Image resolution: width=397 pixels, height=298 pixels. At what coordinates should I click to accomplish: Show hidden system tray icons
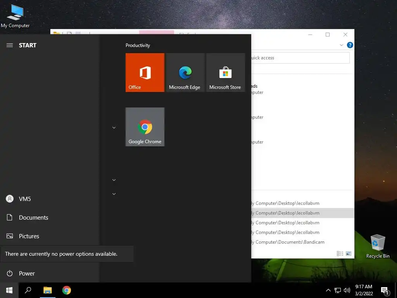328,290
